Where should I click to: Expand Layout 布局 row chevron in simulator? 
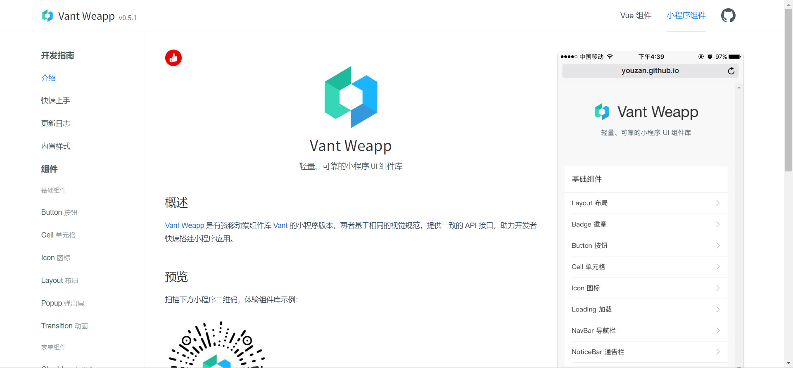(718, 203)
